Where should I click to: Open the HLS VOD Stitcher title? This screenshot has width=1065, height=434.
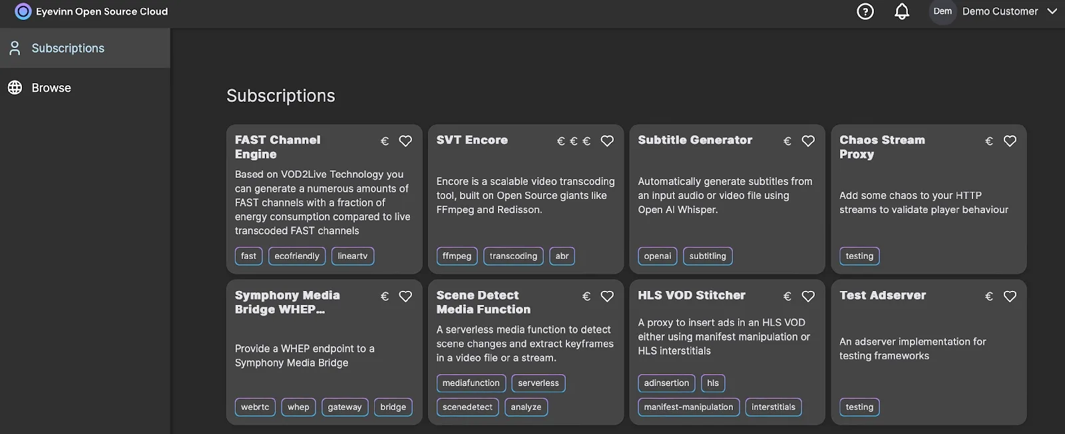[x=692, y=295]
